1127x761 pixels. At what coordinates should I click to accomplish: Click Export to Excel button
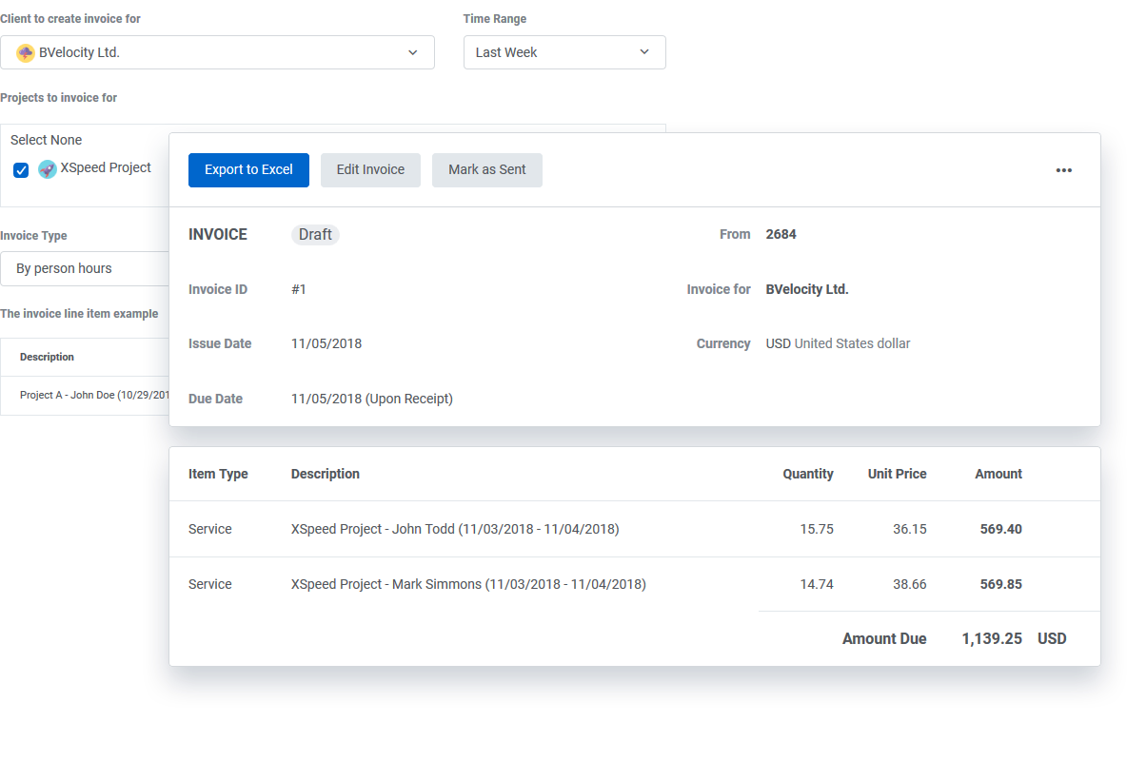(x=248, y=170)
